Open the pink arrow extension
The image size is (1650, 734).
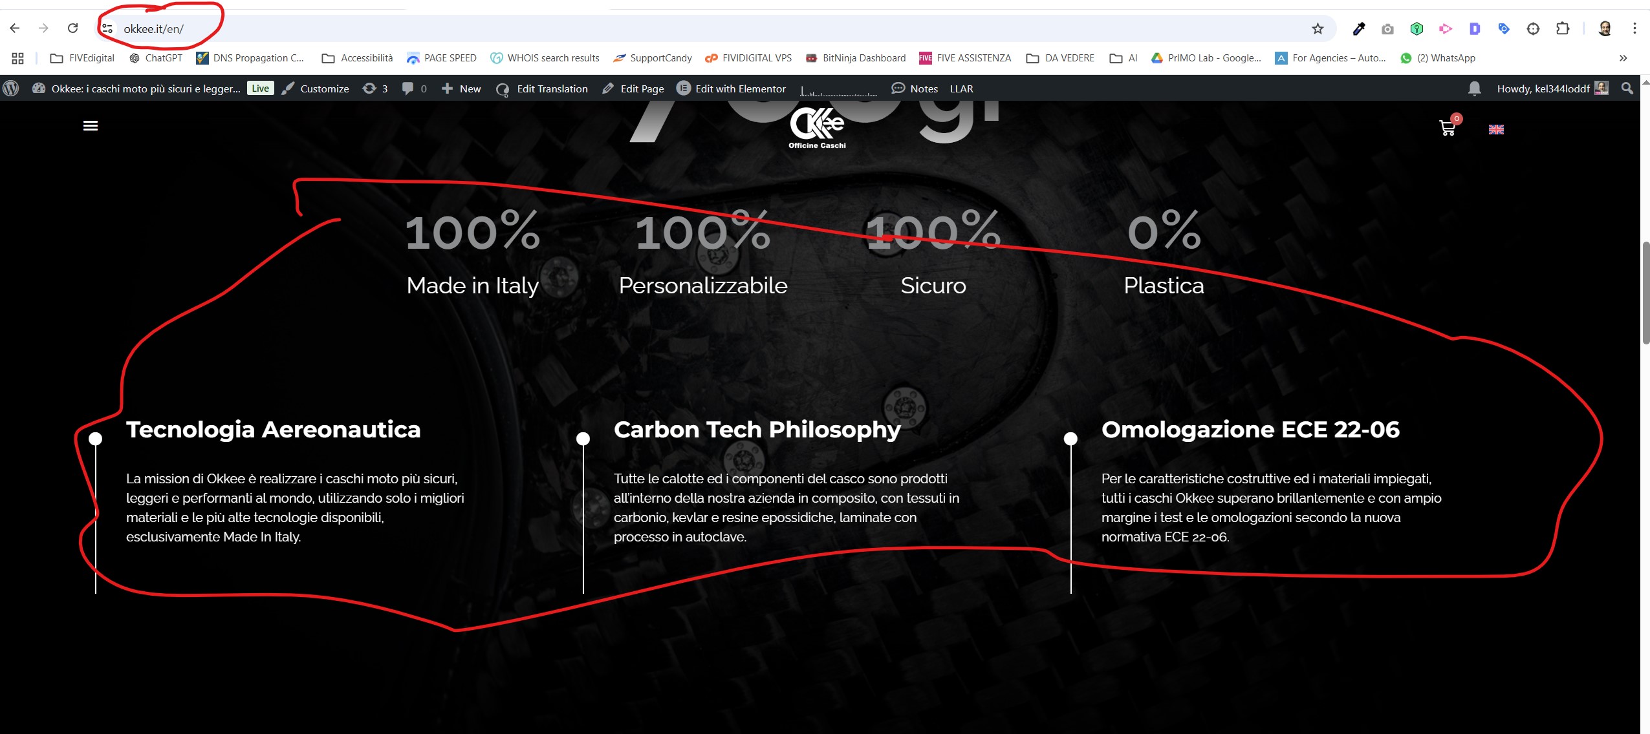1446,28
